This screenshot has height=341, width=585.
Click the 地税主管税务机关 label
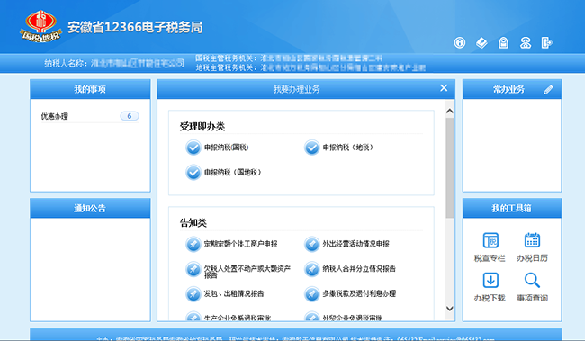click(227, 67)
